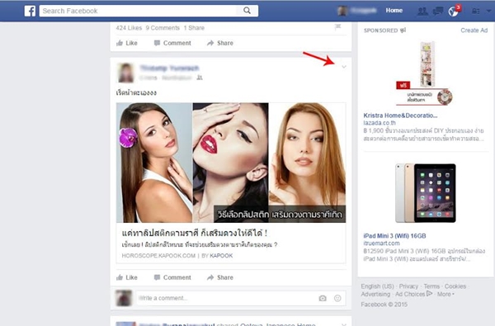Open the Kristra Home&Decoratio... ad title

pyautogui.click(x=400, y=116)
